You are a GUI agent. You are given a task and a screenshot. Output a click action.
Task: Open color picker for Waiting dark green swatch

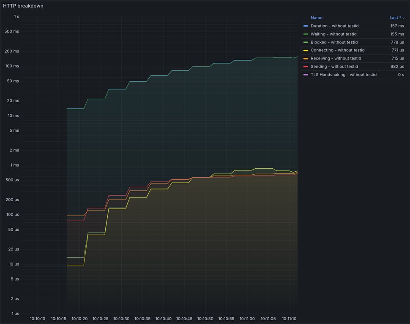pos(306,34)
